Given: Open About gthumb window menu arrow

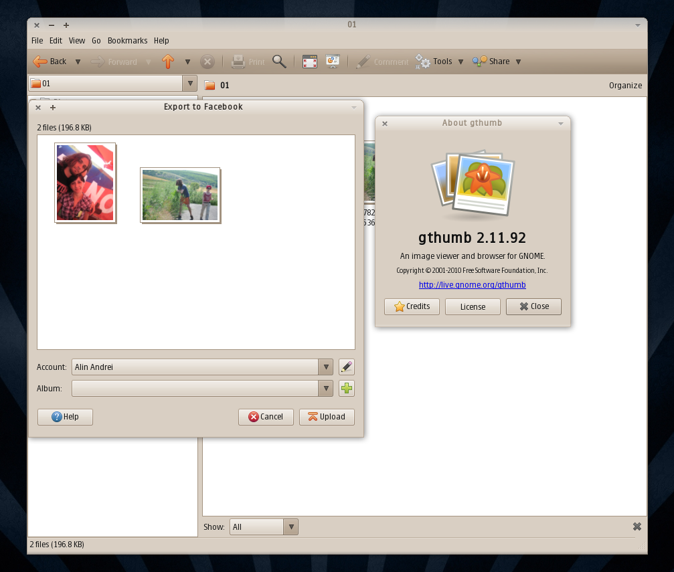Looking at the screenshot, I should point(561,124).
